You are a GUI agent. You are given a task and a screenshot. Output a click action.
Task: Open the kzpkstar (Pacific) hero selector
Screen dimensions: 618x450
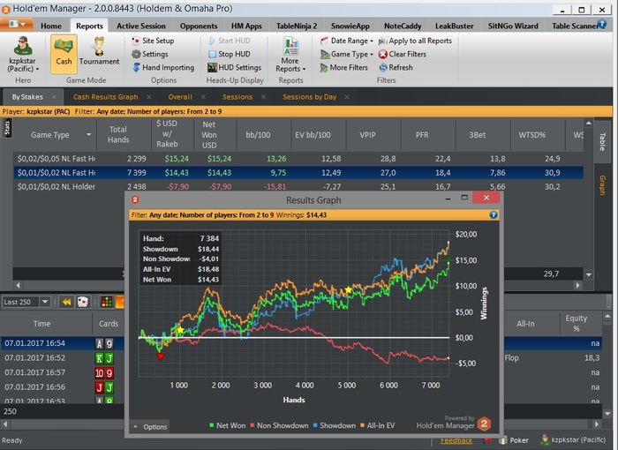(x=23, y=54)
